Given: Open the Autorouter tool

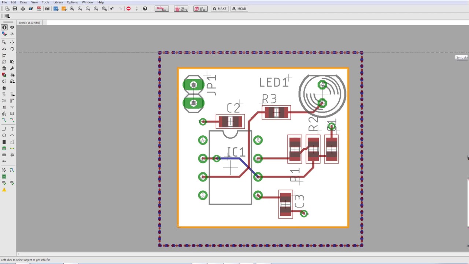Looking at the screenshot, I should point(12,170).
